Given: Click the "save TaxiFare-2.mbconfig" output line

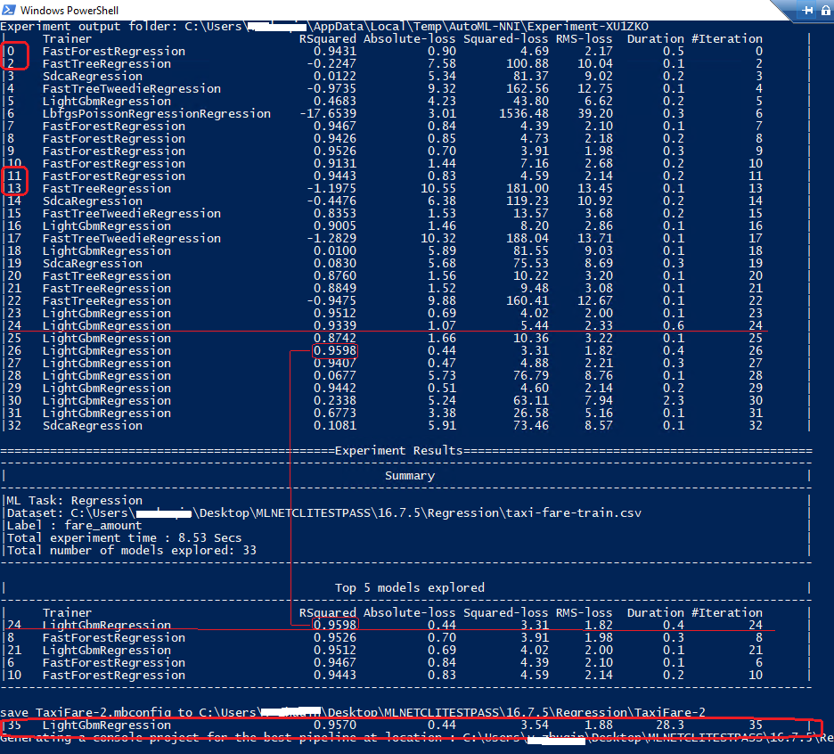Looking at the screenshot, I should click(353, 712).
